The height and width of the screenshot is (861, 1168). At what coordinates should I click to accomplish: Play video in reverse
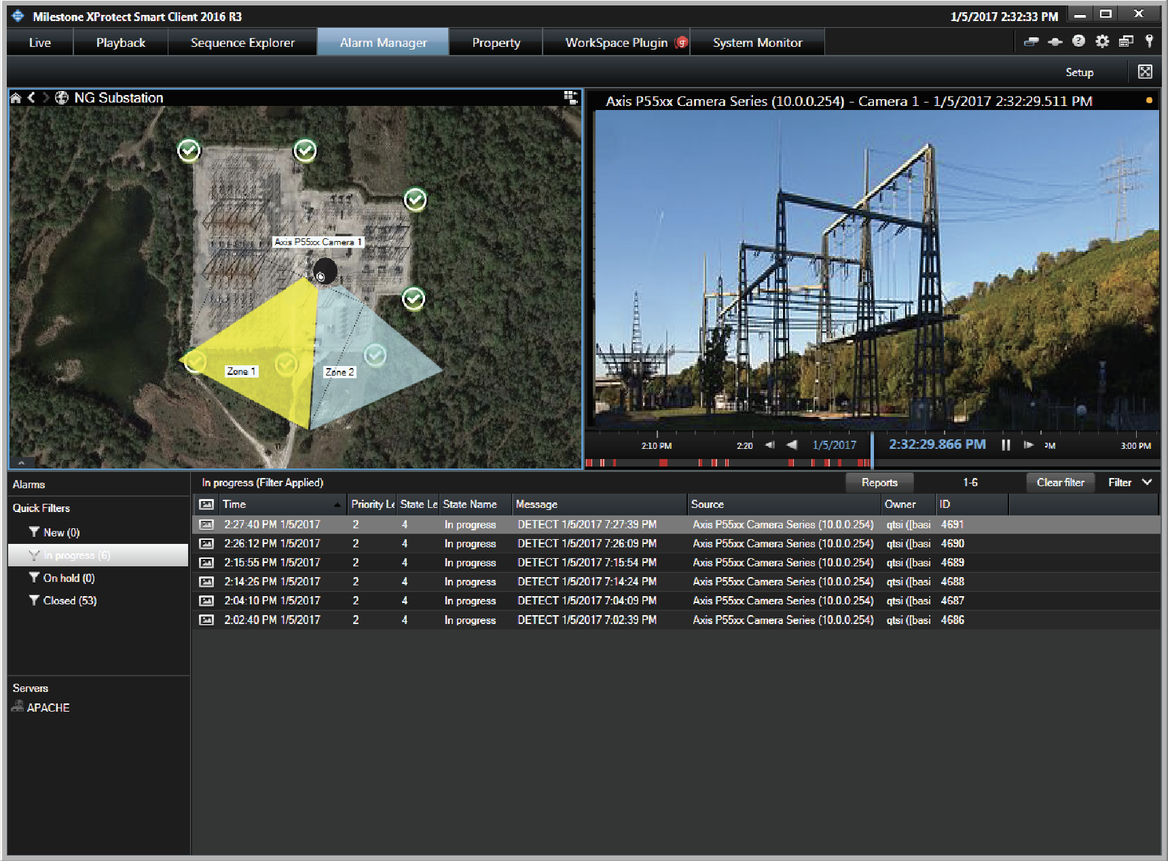pyautogui.click(x=791, y=445)
